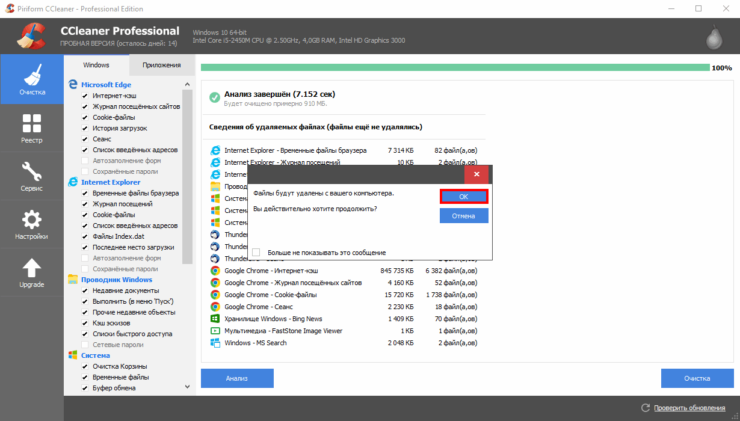Click Chrome icon in Cookie-файлы result row
Screen dimensions: 740x421
pyautogui.click(x=215, y=295)
